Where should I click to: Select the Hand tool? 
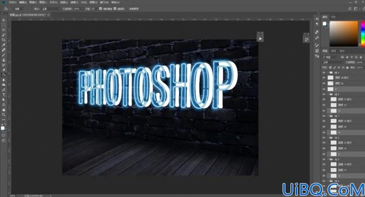[x=4, y=109]
